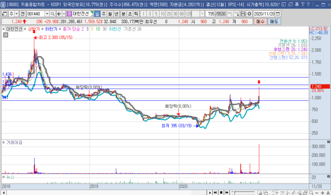This screenshot has width=331, height=195.
Task: Open the dropdown arrow beside the speaker icon
Action: click(x=64, y=14)
